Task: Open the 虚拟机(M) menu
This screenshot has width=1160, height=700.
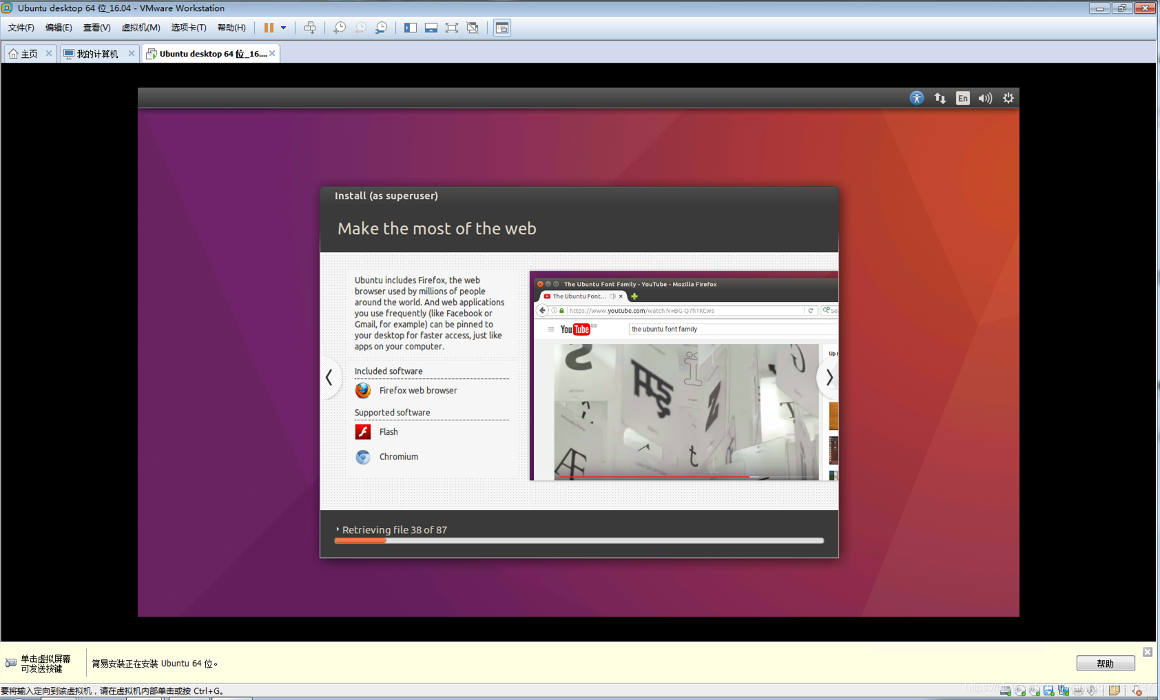Action: coord(141,28)
